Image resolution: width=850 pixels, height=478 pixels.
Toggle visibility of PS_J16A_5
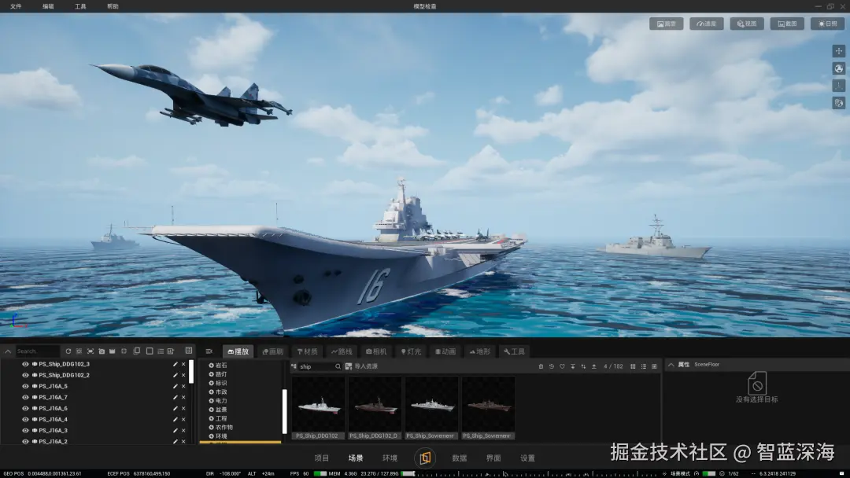25,387
